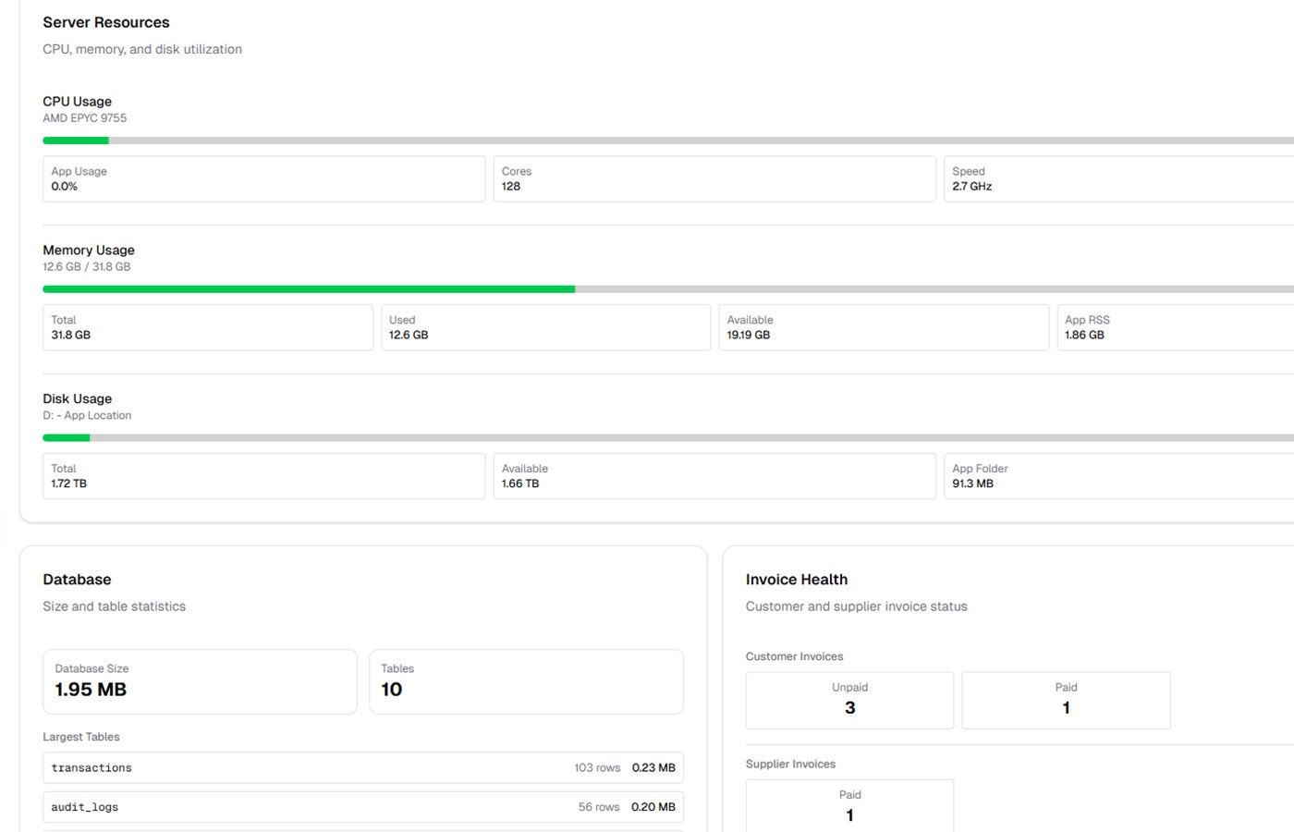Click the Available disk space card
The width and height of the screenshot is (1294, 832).
[x=713, y=475]
